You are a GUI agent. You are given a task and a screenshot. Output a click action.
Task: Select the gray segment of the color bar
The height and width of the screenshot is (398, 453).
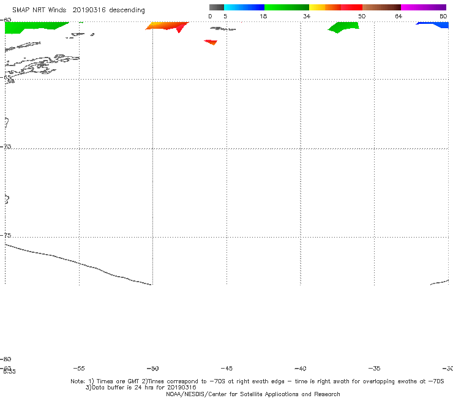click(x=216, y=7)
